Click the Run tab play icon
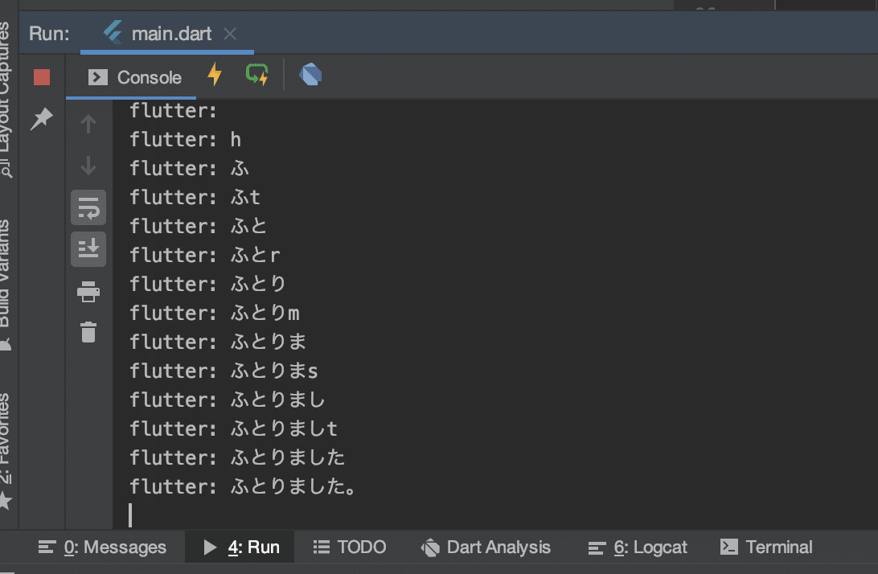Screen dimensions: 878x574 point(210,547)
